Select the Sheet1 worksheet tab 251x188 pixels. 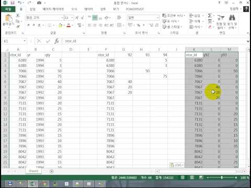tap(33, 171)
